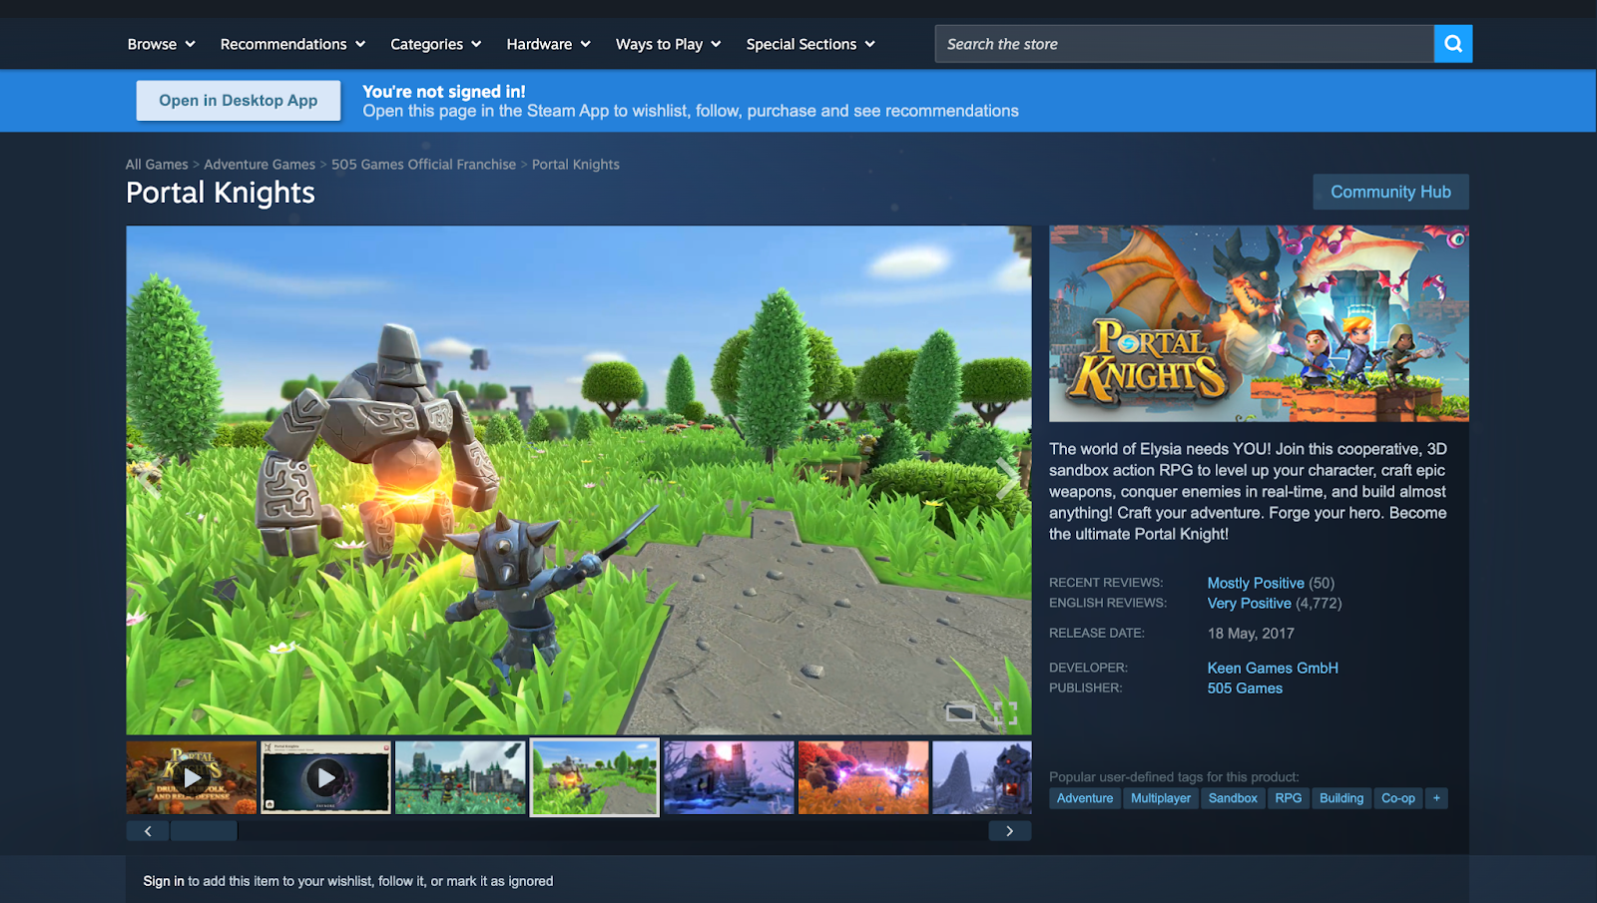This screenshot has height=903, width=1597.
Task: Visit the 505 Games publisher page
Action: [1244, 687]
